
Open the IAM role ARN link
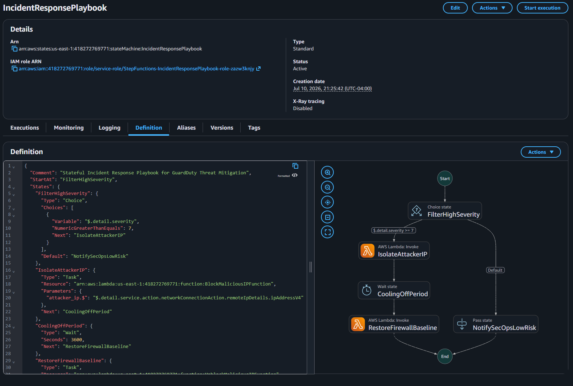coord(136,69)
